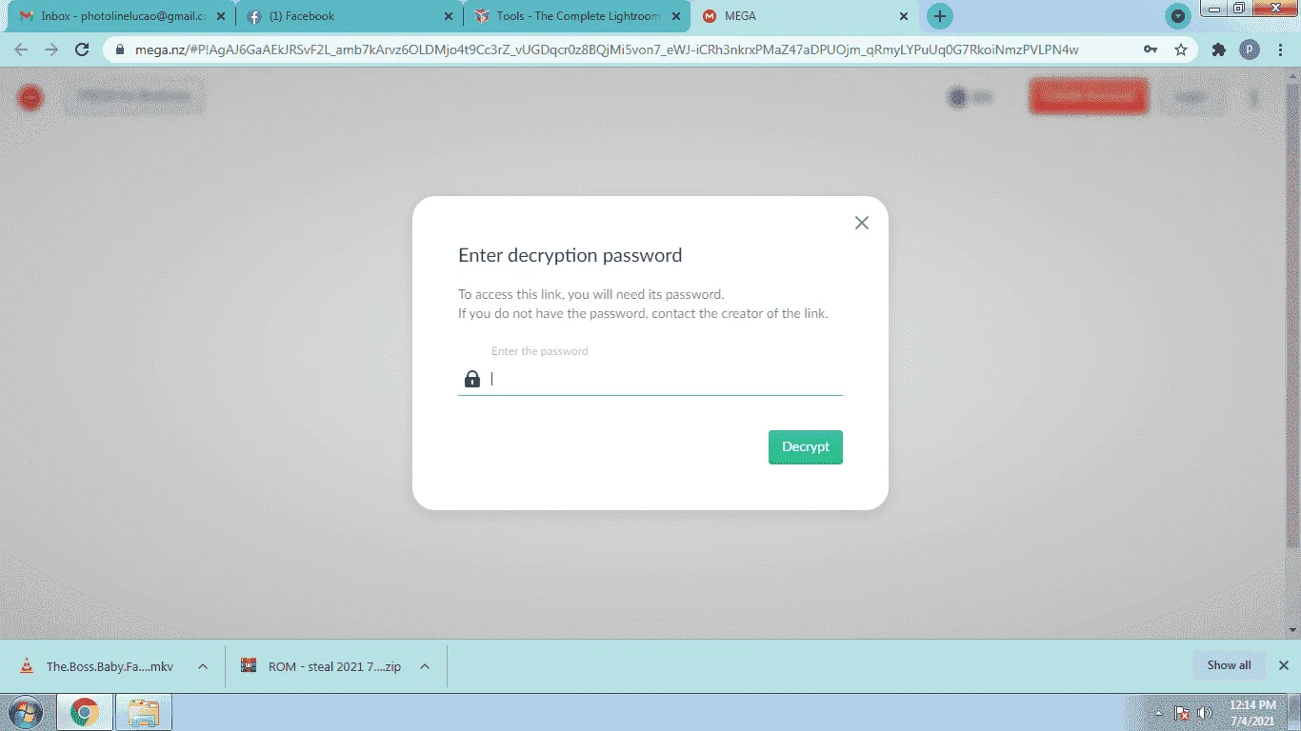Open the Chrome profile avatar

1250,49
